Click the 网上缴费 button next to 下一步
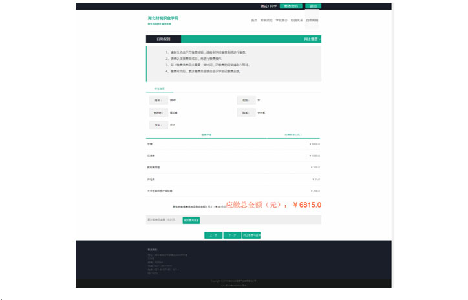 [x=251, y=235]
